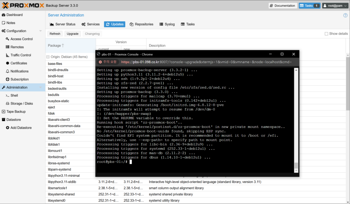This screenshot has width=350, height=204.
Task: Click the Refresh button
Action: coord(55,34)
